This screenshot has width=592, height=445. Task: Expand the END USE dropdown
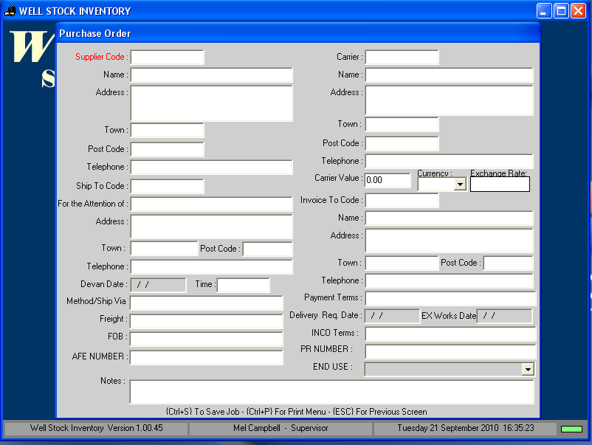click(528, 369)
